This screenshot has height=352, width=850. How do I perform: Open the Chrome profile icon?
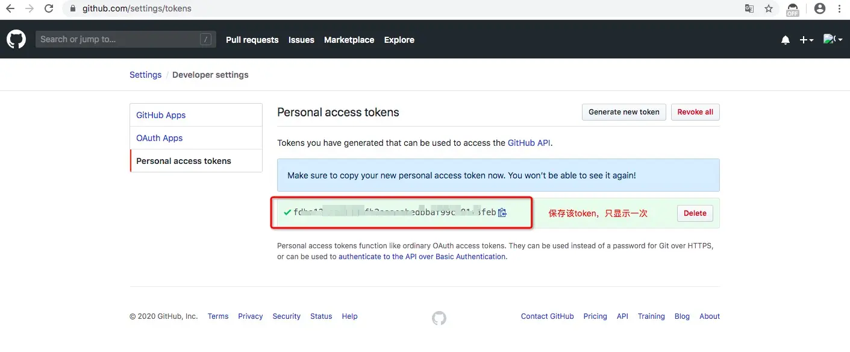coord(819,9)
